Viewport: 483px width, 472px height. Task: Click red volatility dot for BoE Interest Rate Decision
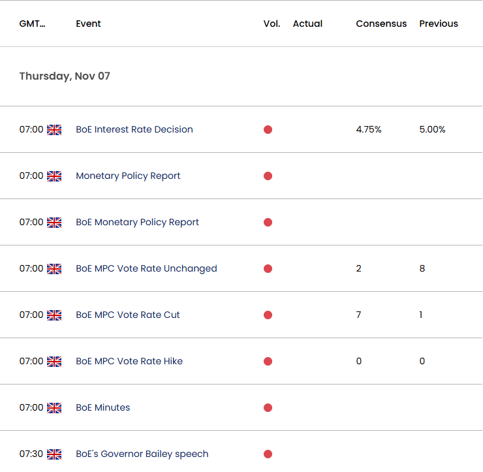268,130
